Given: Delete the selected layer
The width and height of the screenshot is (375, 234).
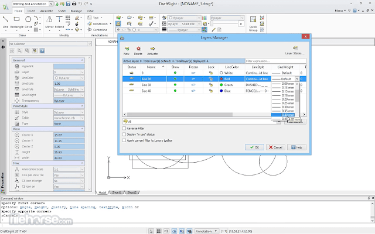Looking at the screenshot, I should tap(138, 51).
